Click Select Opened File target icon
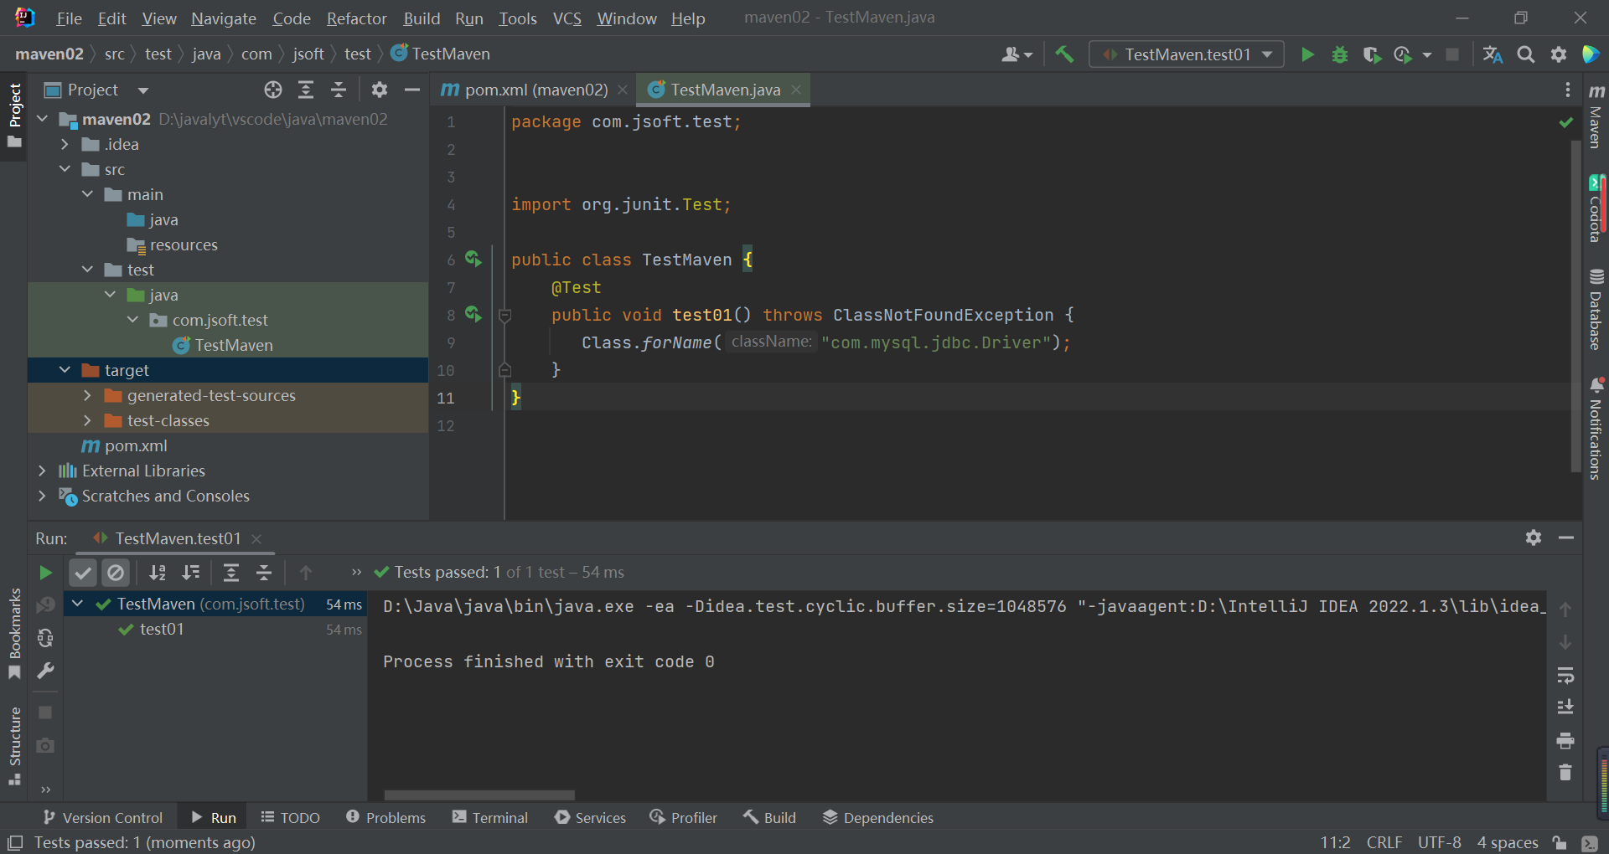This screenshot has height=854, width=1609. tap(273, 90)
